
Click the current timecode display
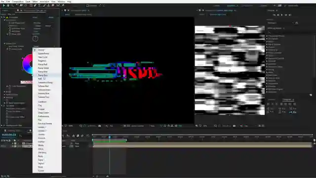[9, 134]
